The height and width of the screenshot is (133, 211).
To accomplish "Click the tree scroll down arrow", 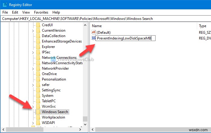I will tap(85, 124).
